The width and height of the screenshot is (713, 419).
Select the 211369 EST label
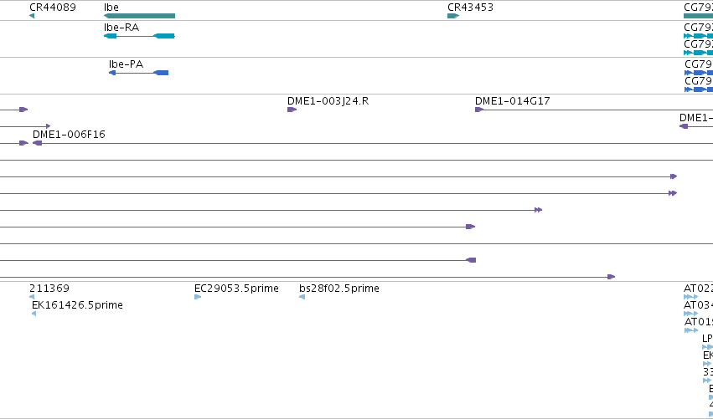[49, 289]
